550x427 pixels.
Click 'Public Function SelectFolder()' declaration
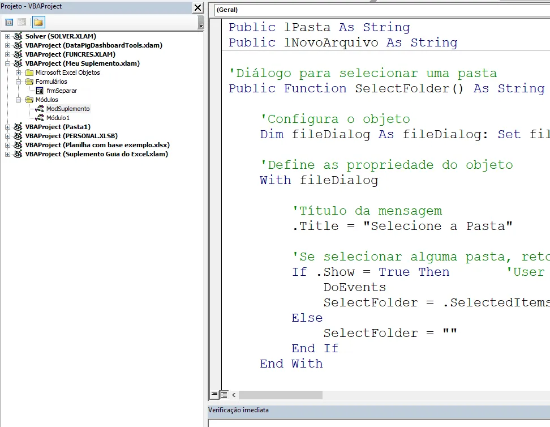(386, 88)
